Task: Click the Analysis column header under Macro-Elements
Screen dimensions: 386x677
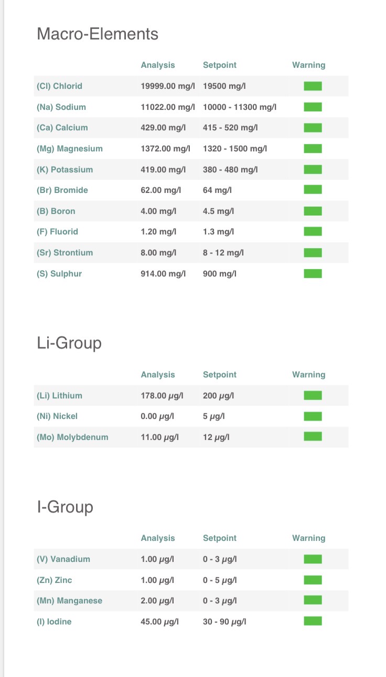Action: pyautogui.click(x=158, y=65)
